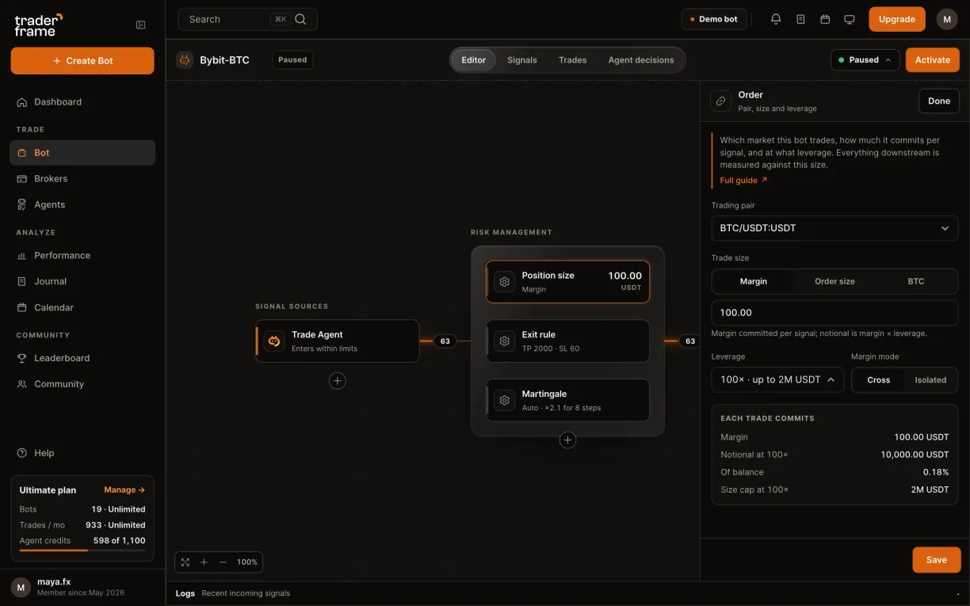Focus the Search field
The height and width of the screenshot is (606, 970).
(248, 19)
